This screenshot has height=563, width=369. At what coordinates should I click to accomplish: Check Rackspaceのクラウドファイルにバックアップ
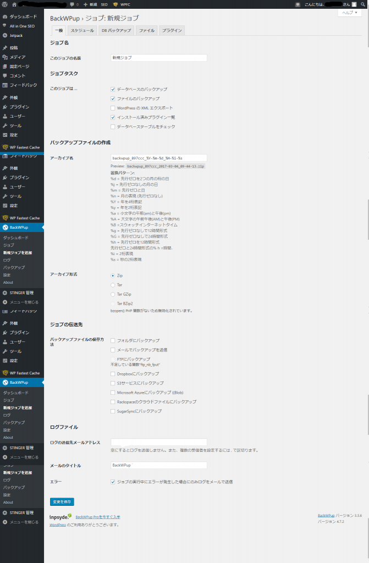click(113, 402)
